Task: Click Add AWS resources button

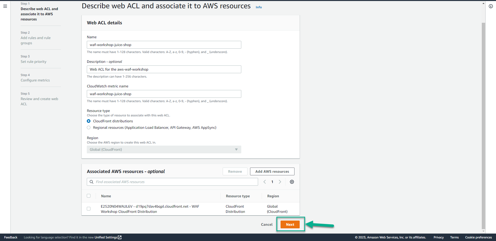Action: point(272,171)
